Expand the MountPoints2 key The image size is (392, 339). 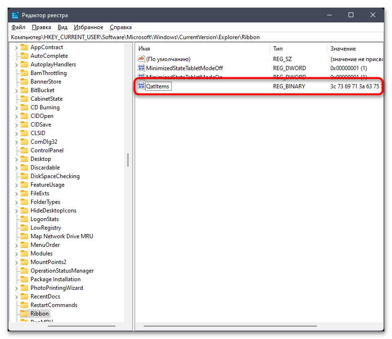(17, 262)
